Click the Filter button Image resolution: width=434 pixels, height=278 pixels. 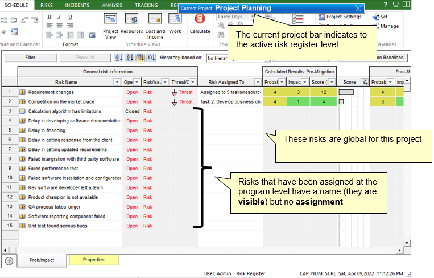point(30,58)
